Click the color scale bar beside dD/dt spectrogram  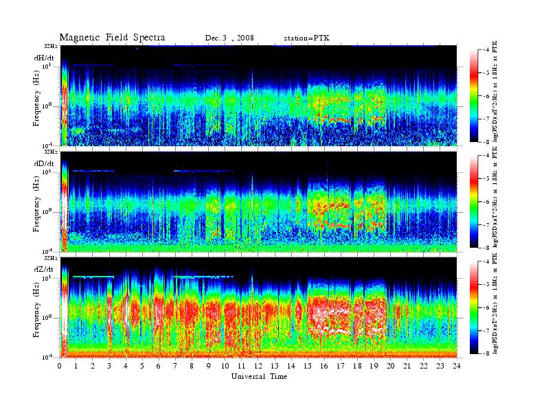474,202
